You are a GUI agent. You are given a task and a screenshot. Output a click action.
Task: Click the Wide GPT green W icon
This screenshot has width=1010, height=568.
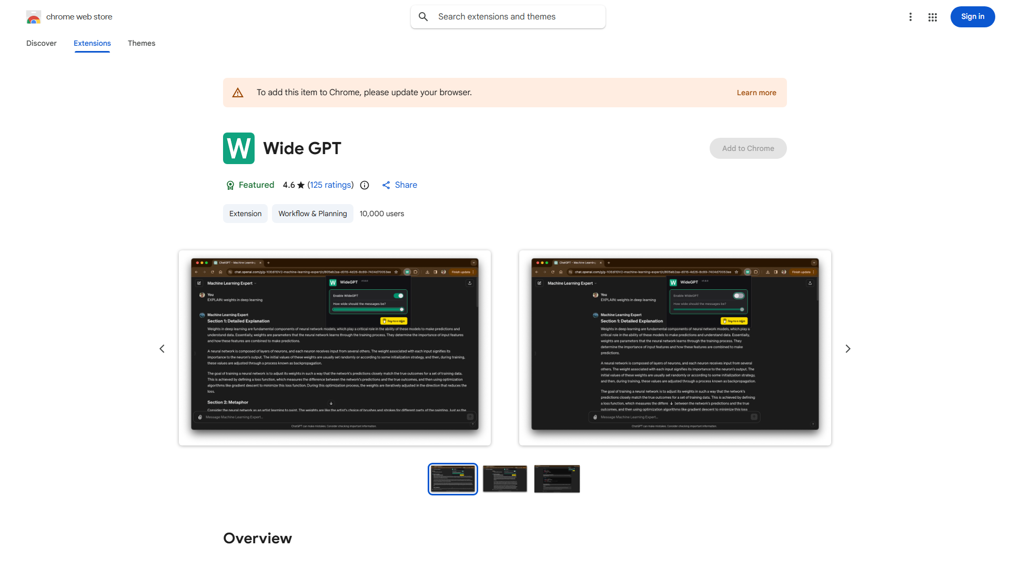[239, 148]
